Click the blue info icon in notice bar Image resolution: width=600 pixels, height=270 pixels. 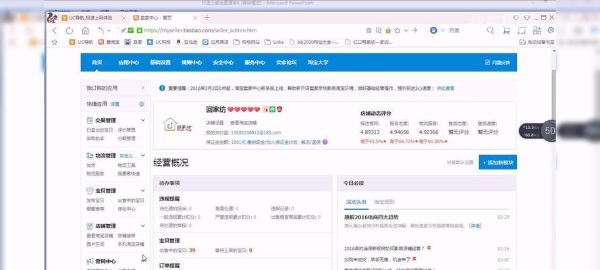coord(162,88)
